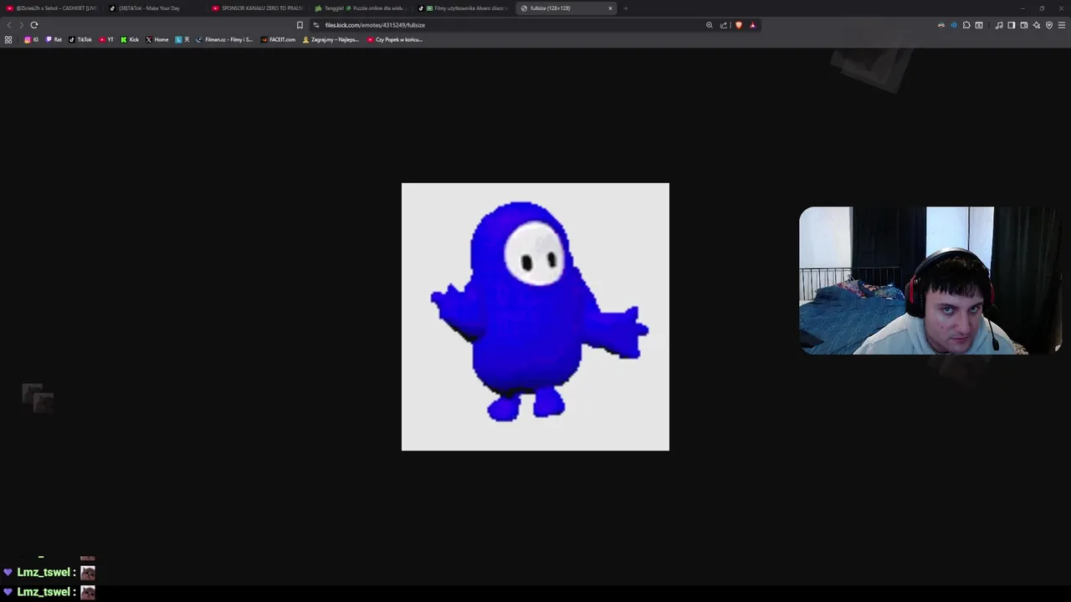Open the Rat bookmark
This screenshot has height=602, width=1071.
point(54,39)
